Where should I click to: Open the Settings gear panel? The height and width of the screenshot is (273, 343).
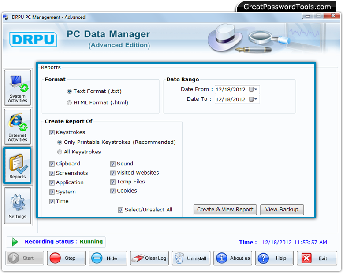click(x=18, y=206)
